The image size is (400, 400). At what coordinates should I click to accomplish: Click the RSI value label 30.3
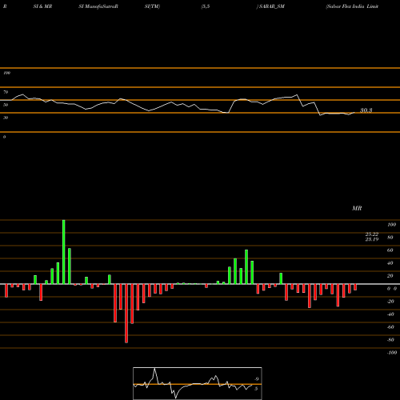(366, 110)
